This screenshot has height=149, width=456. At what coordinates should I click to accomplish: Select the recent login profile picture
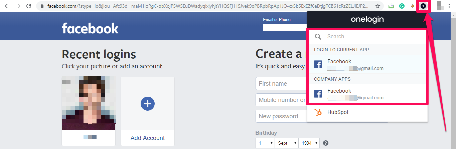coord(89,103)
